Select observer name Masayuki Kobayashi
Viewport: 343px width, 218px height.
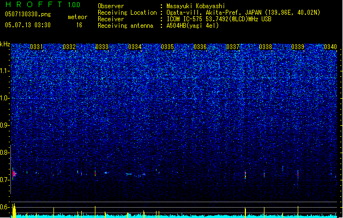[196, 6]
